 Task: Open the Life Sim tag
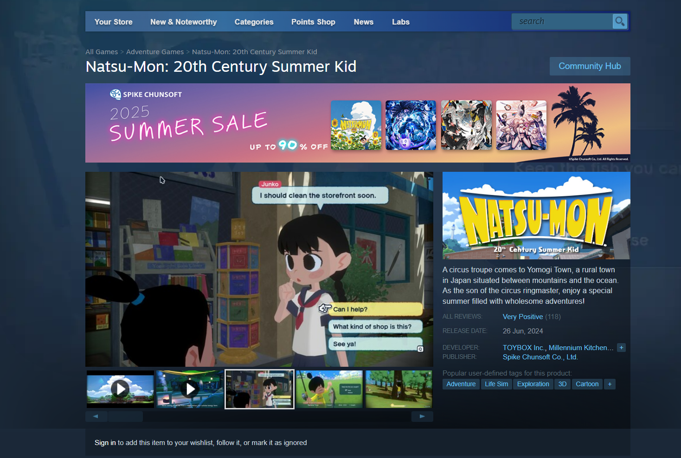(x=496, y=384)
